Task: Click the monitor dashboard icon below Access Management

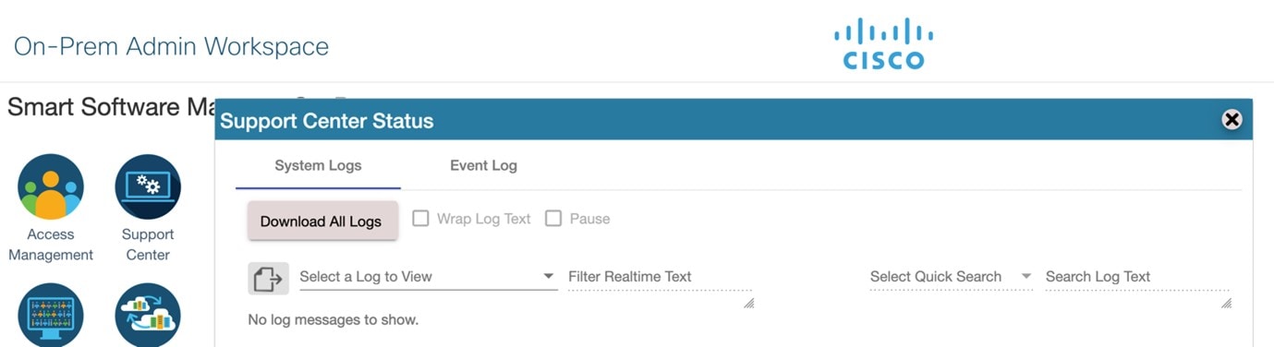Action: point(51,315)
